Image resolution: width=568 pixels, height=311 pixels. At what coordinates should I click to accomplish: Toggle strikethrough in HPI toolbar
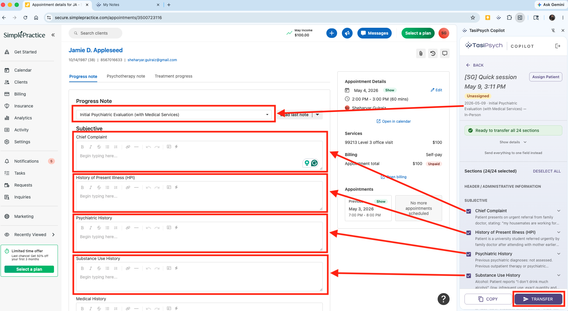pos(99,187)
